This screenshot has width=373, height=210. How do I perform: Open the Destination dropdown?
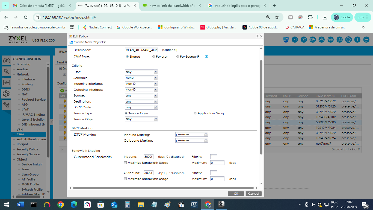click(156, 101)
